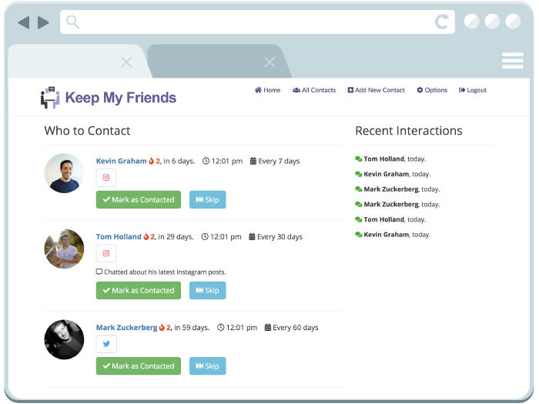Click Tom Holland's profile photo
This screenshot has width=539, height=404.
click(x=65, y=249)
